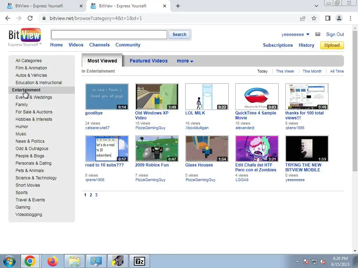Select Science & Technology category
Screen dimensions: 358x268
tap(36, 178)
